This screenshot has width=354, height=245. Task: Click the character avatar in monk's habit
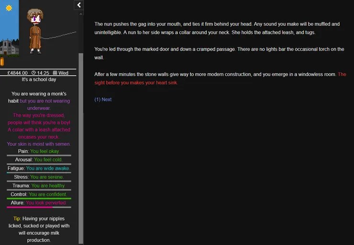pos(35,31)
